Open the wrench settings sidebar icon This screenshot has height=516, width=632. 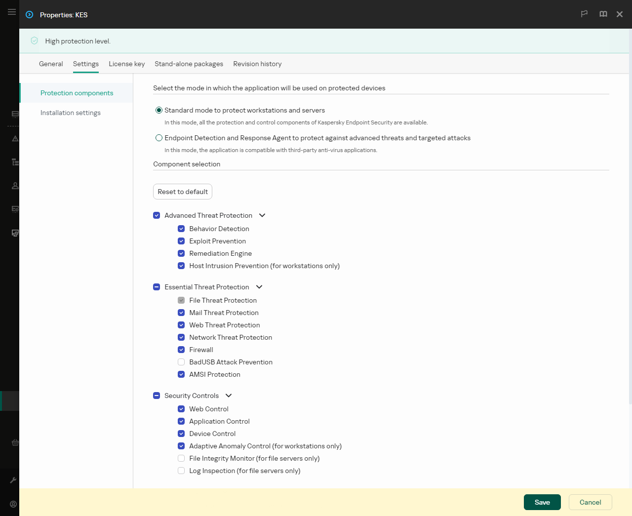tap(13, 480)
